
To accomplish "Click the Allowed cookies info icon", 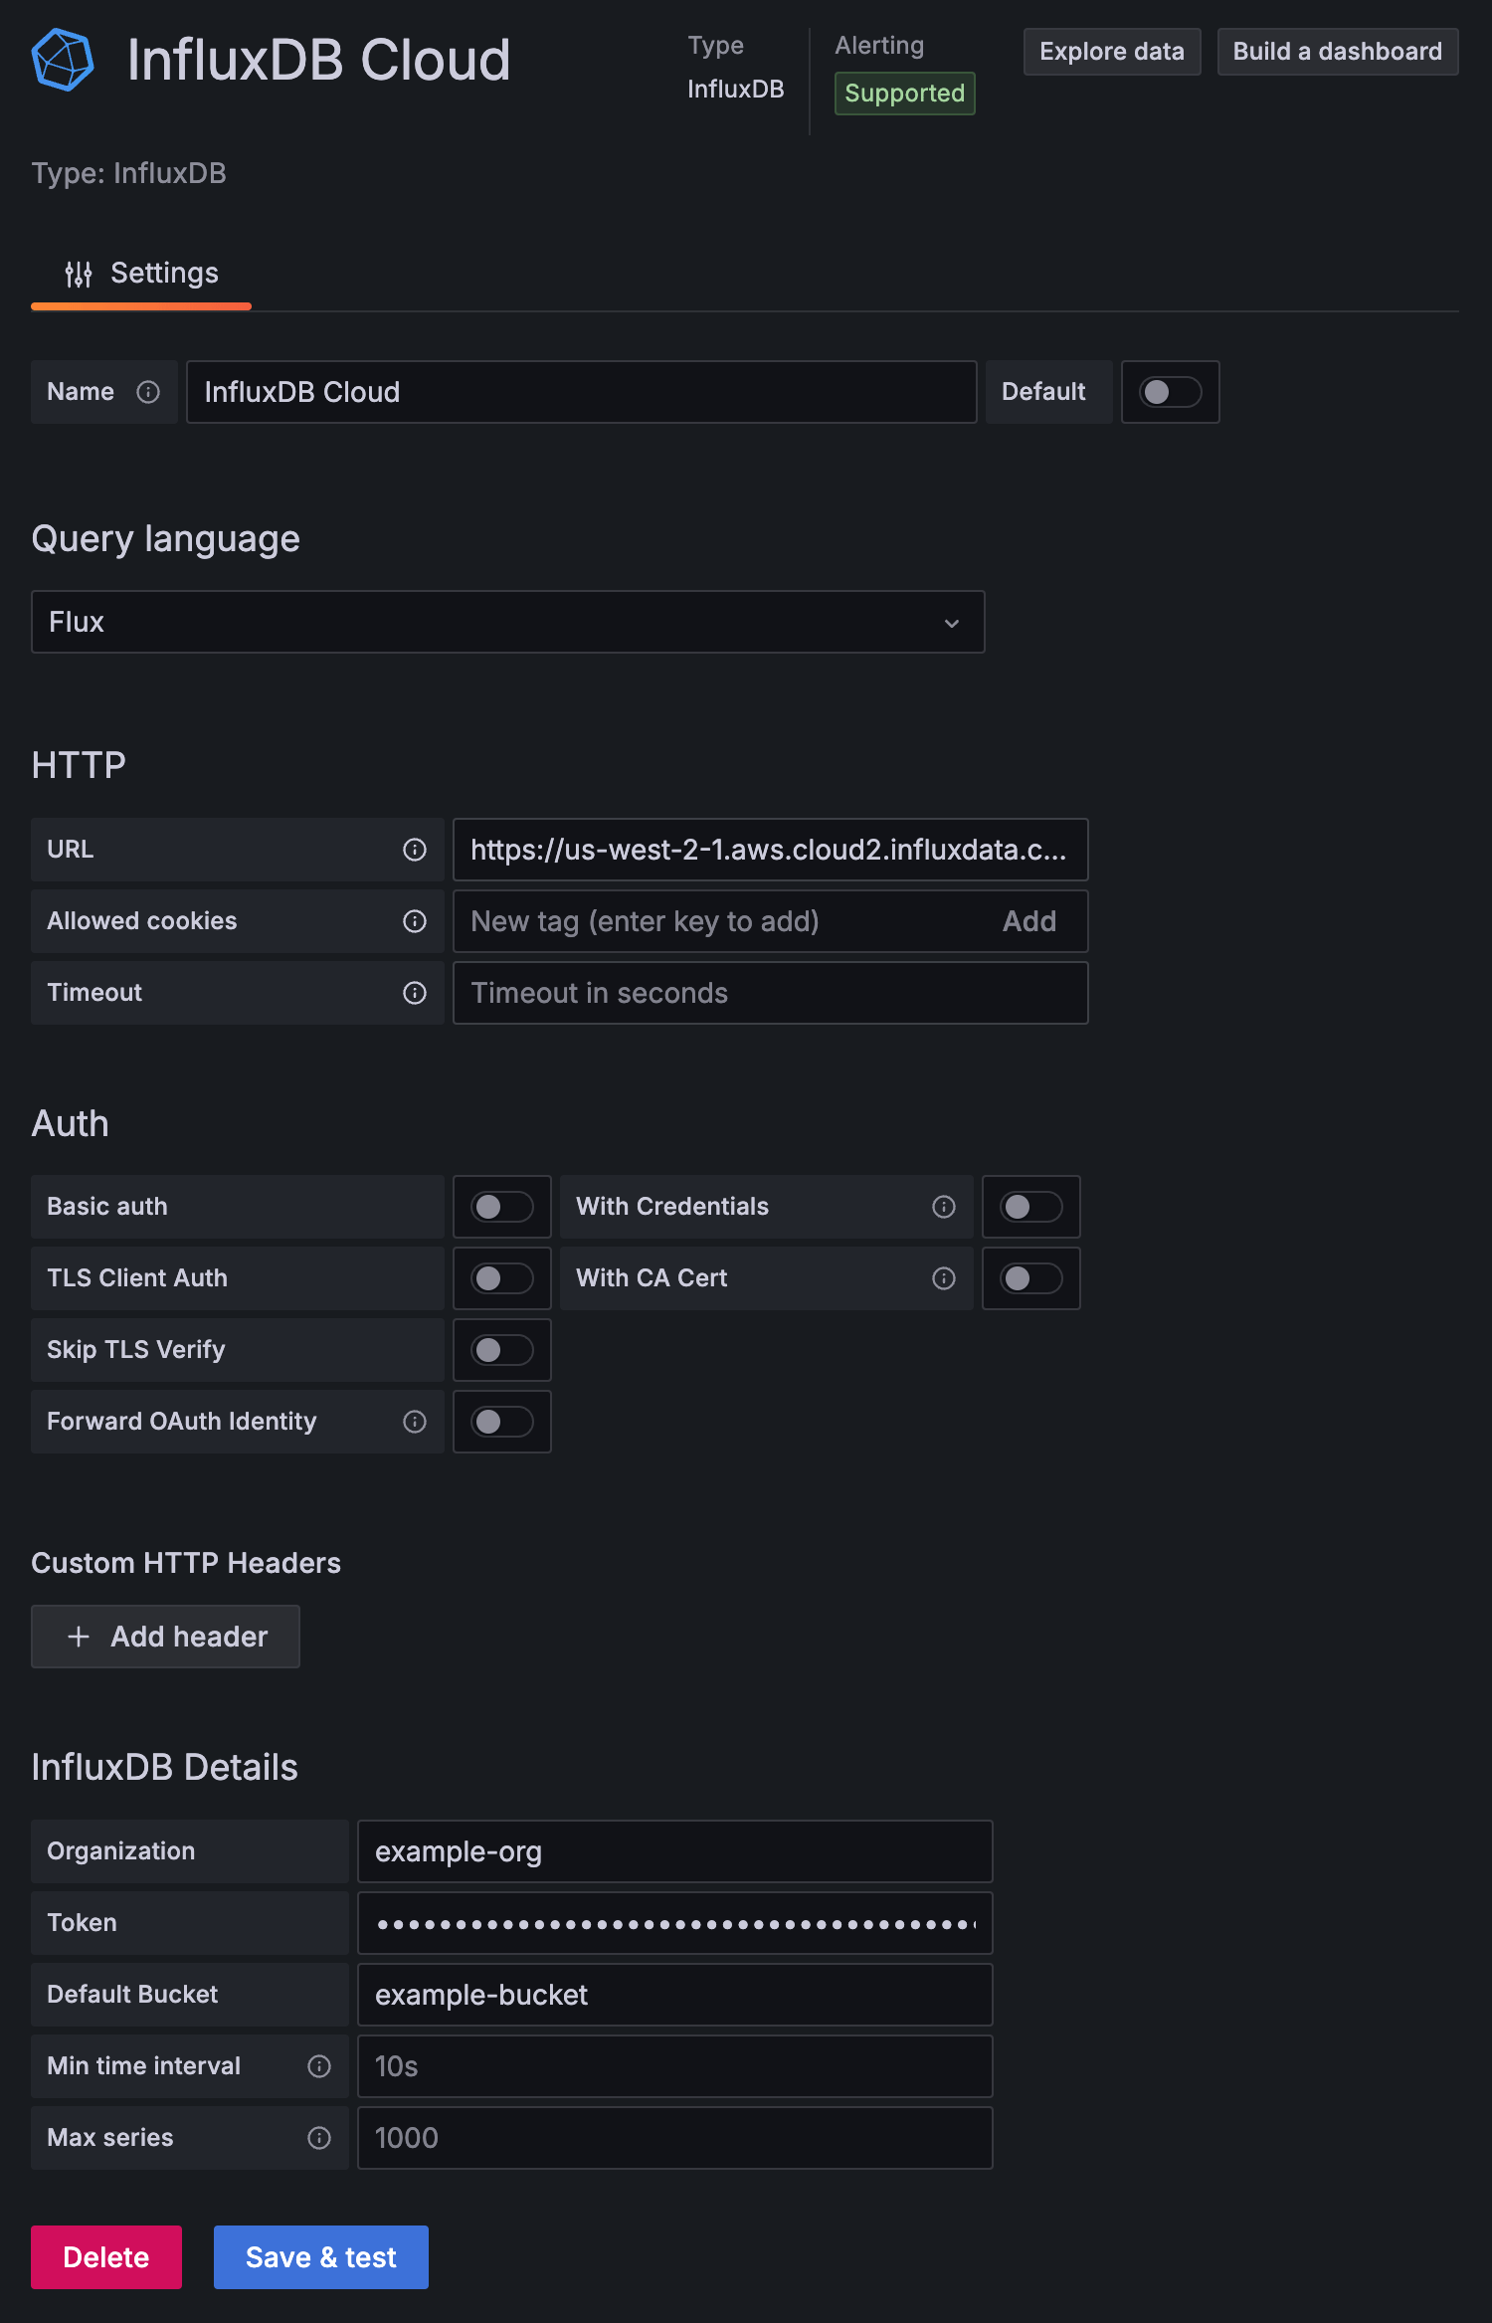I will pos(415,921).
